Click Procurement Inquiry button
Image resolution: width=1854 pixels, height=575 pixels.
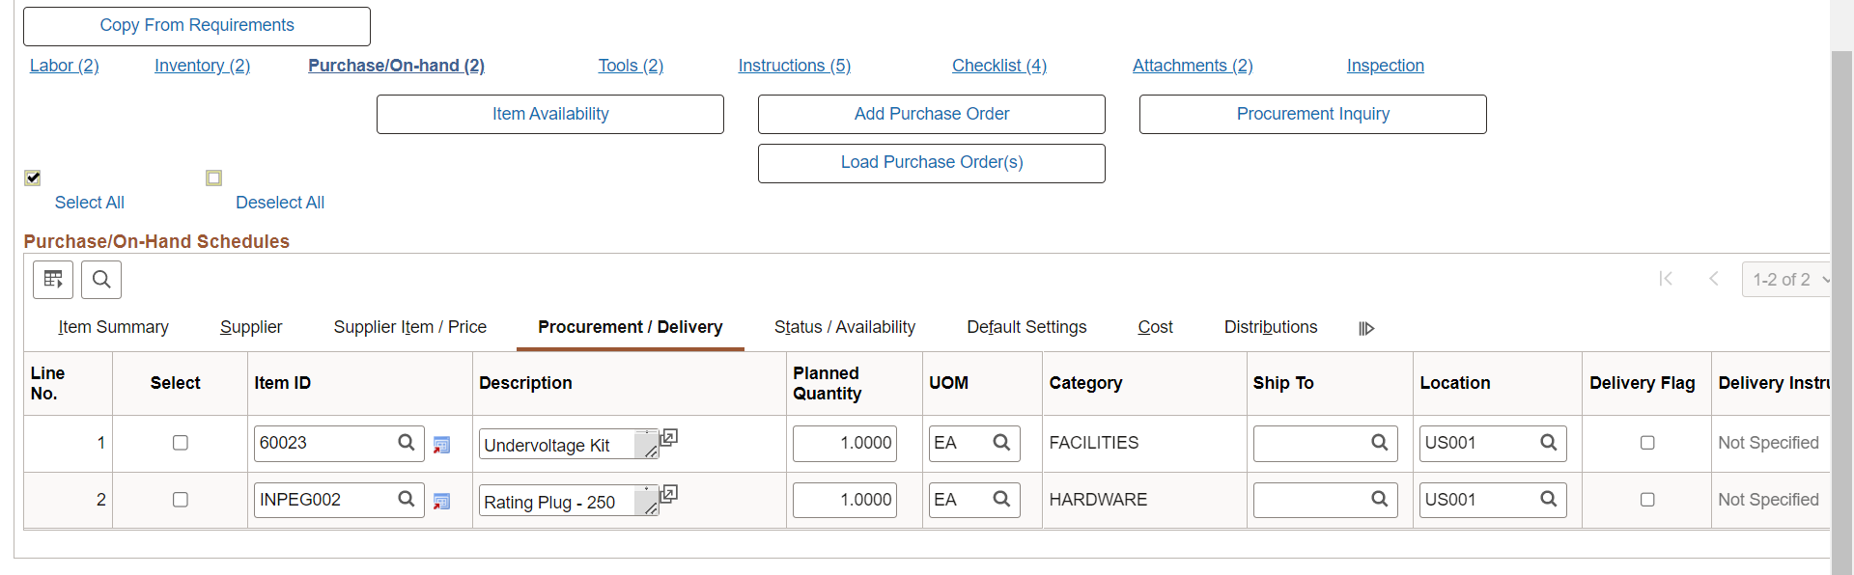pos(1313,114)
